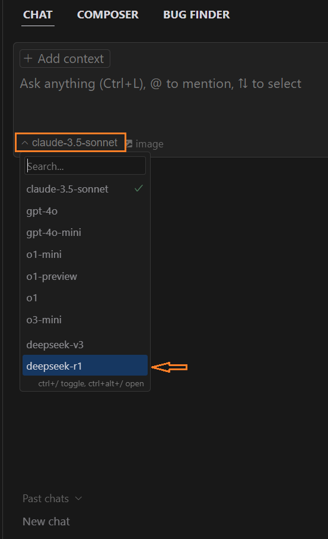Click the model Search field

85,166
